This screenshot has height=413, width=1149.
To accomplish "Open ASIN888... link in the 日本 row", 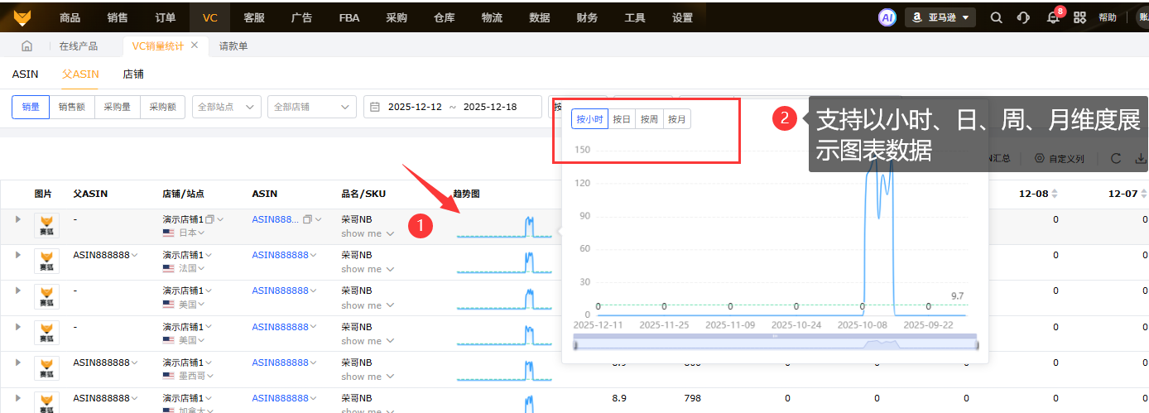I will (x=276, y=219).
